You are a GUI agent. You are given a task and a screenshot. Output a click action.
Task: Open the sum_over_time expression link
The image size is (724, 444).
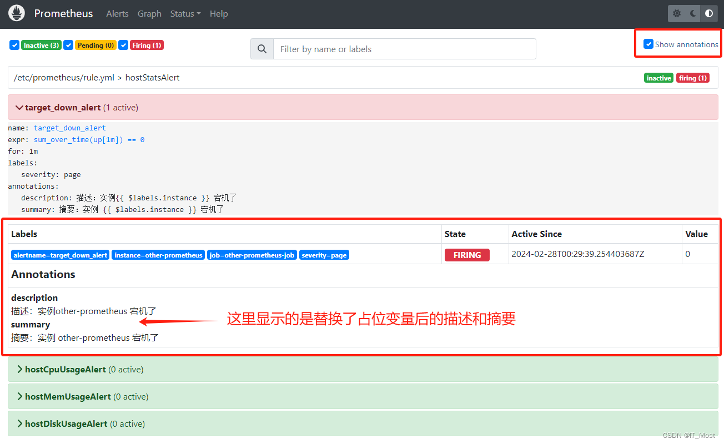(89, 139)
